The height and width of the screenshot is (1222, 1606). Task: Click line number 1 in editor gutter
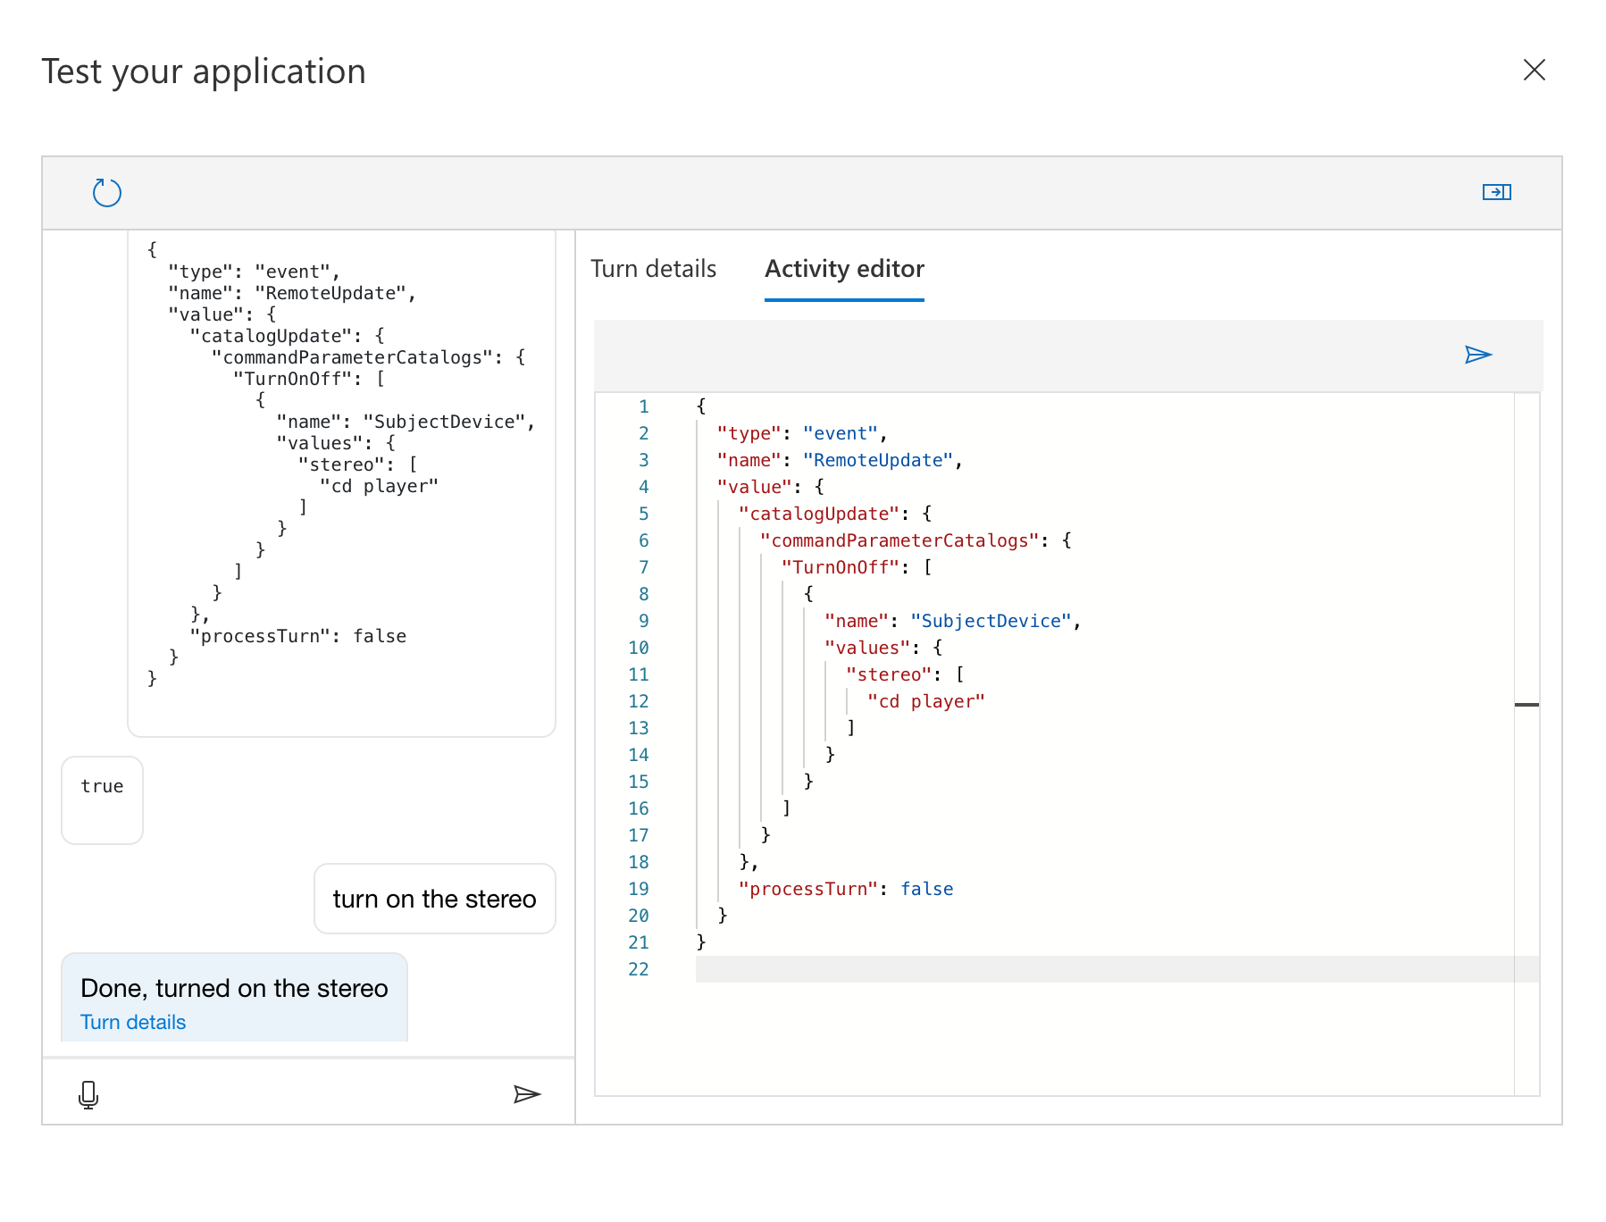[x=643, y=406]
